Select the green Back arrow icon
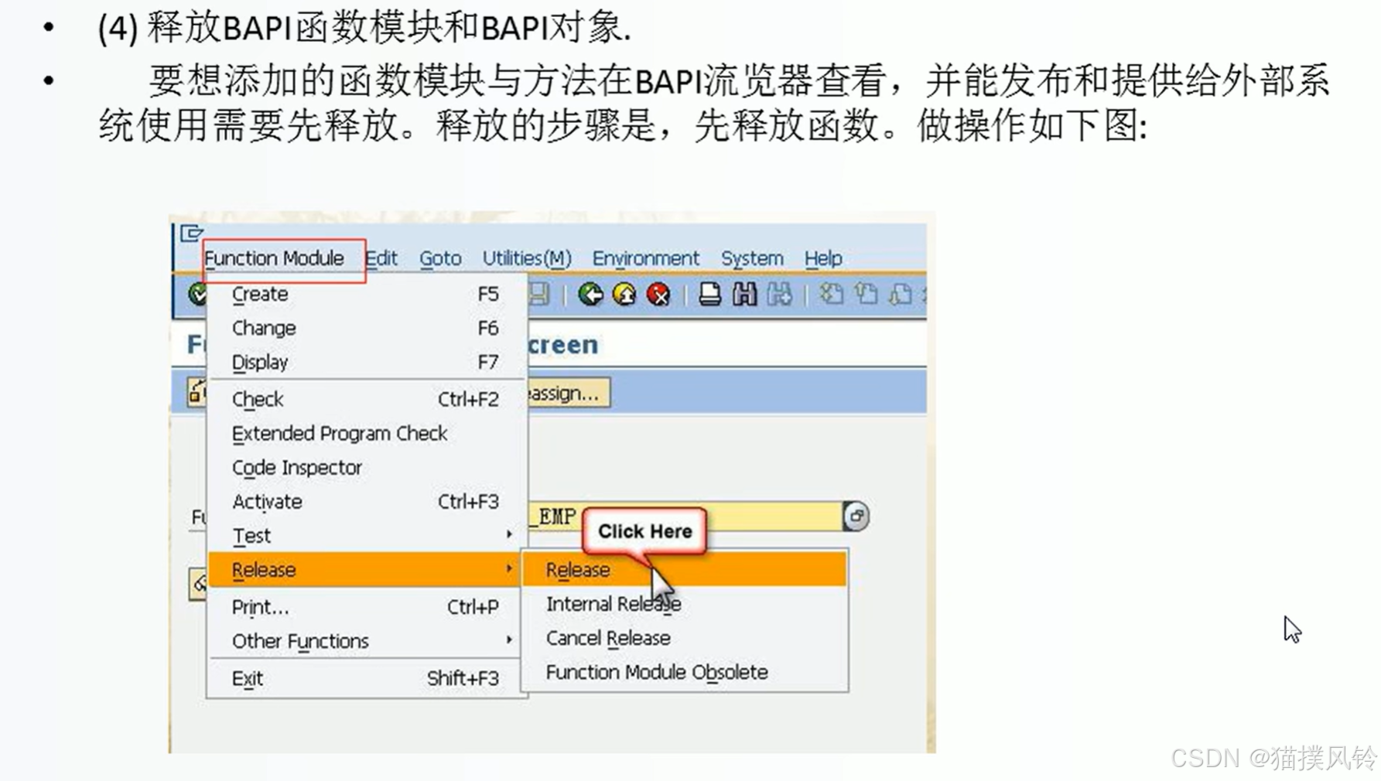The width and height of the screenshot is (1381, 781). pos(592,295)
